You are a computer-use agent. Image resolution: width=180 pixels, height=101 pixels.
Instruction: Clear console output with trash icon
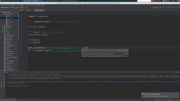[x=4, y=86]
